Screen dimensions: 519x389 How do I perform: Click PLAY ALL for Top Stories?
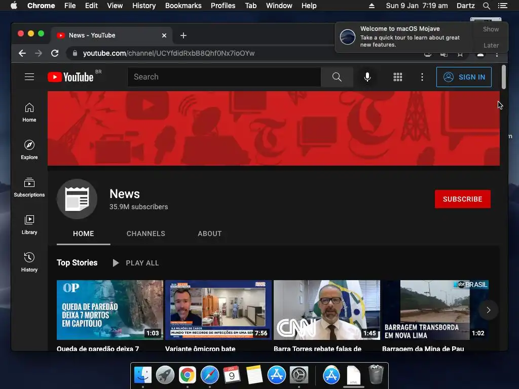pyautogui.click(x=136, y=263)
